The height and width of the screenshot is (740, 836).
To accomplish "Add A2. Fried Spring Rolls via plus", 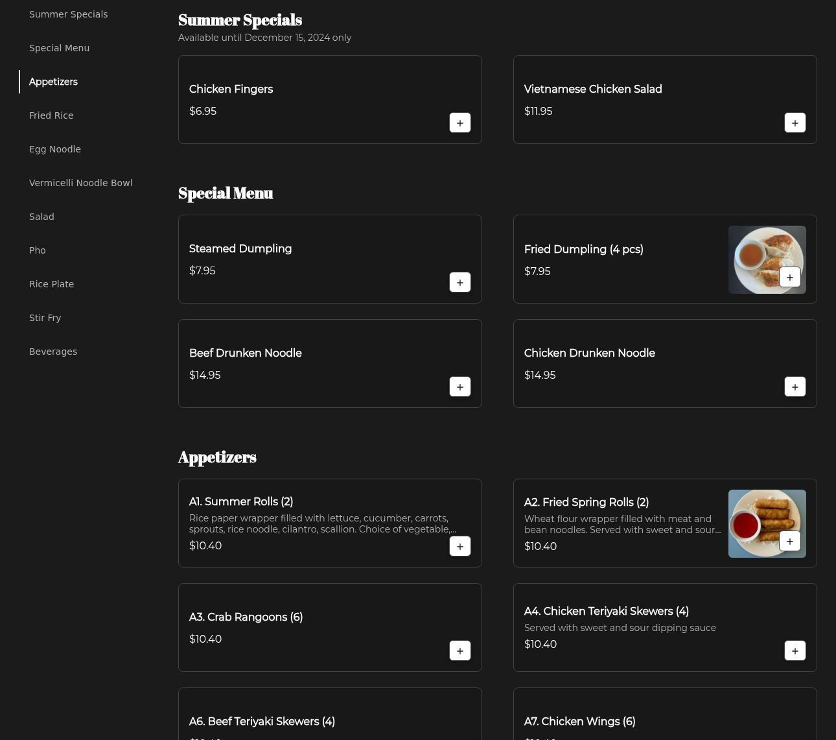I will (789, 541).
